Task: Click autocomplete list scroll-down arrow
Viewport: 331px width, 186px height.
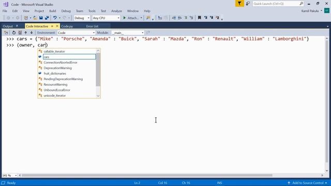Action: [x=98, y=96]
